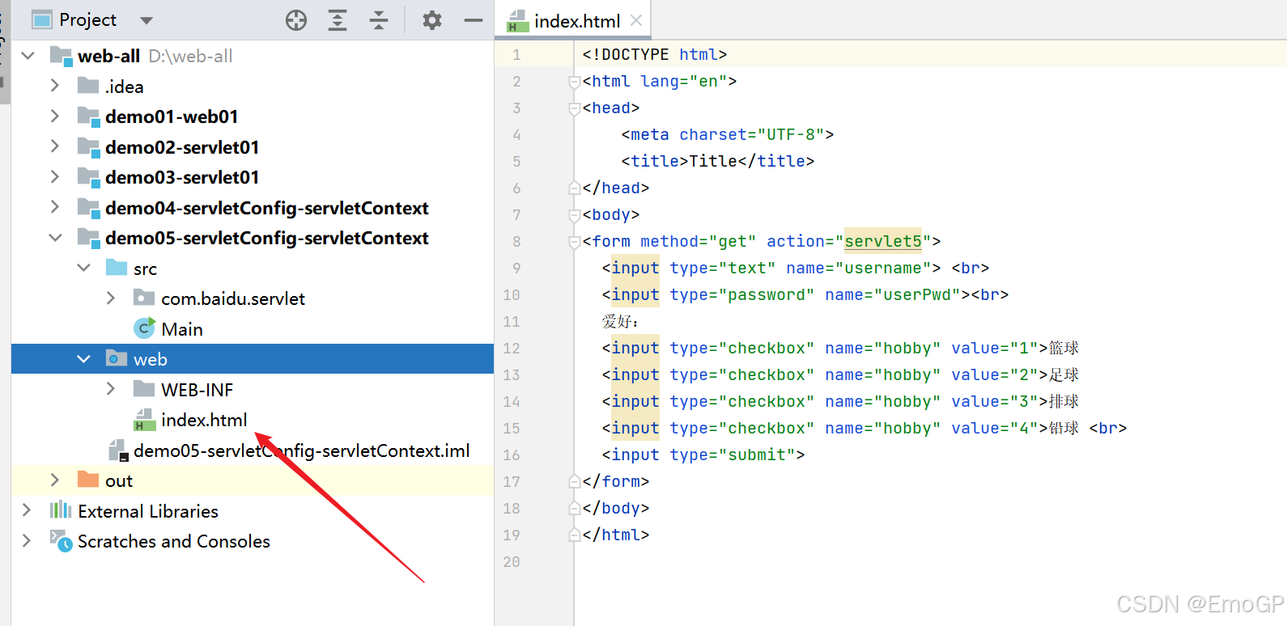
Task: Click the index.html file icon in tree
Action: (144, 420)
